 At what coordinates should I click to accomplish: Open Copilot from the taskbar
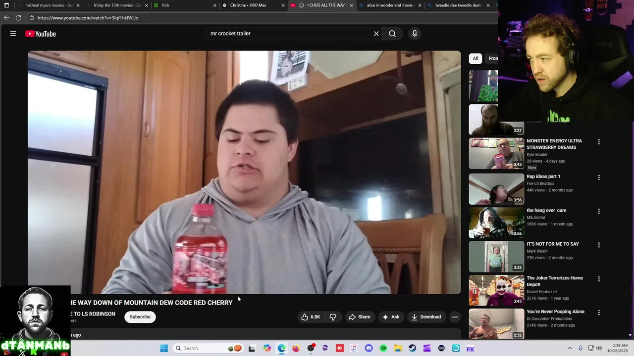pos(267,348)
